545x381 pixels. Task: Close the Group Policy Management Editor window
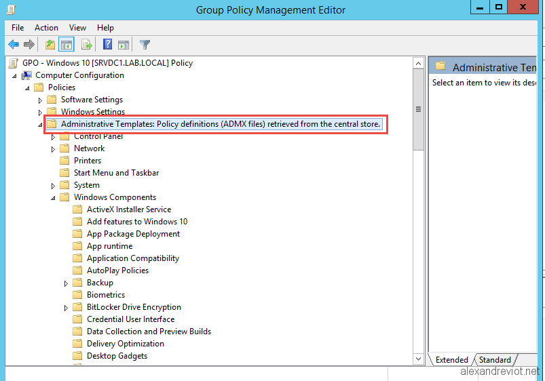(523, 7)
